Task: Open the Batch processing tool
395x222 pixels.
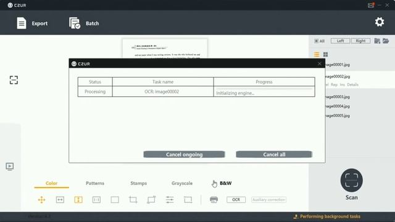Action: [84, 23]
